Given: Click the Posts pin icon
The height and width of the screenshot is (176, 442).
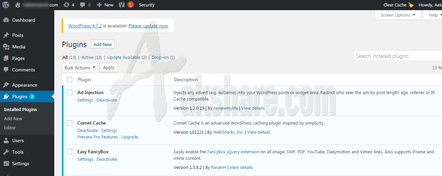Looking at the screenshot, I should [x=6, y=35].
